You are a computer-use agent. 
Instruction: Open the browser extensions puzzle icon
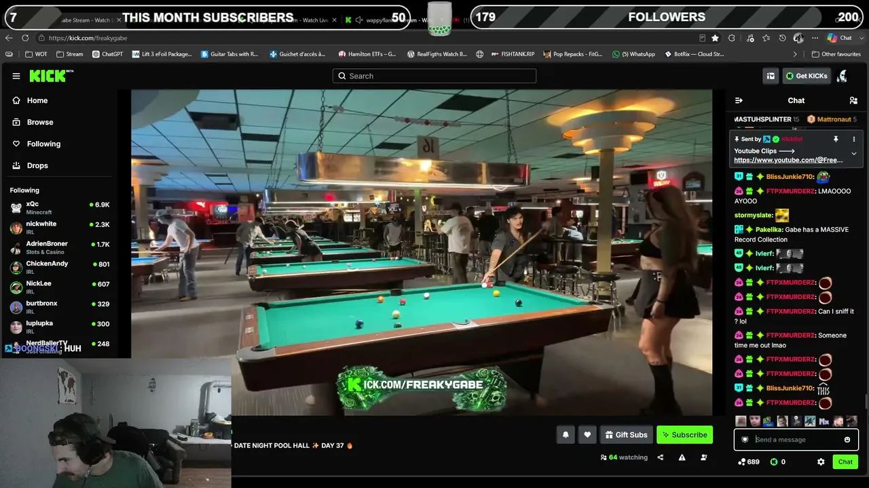[732, 38]
